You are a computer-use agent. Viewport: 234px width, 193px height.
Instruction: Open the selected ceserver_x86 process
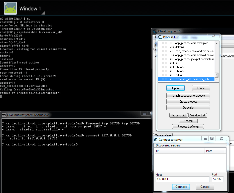[x=175, y=88]
